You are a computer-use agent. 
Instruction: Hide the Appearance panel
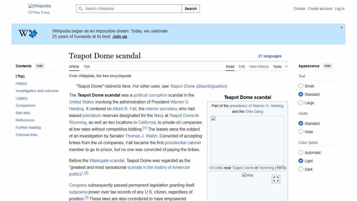327,66
